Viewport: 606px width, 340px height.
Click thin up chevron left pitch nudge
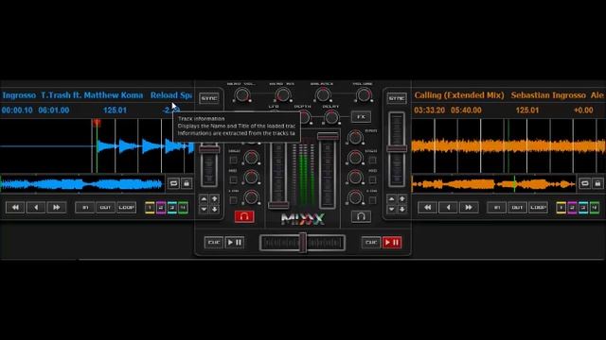click(x=204, y=199)
